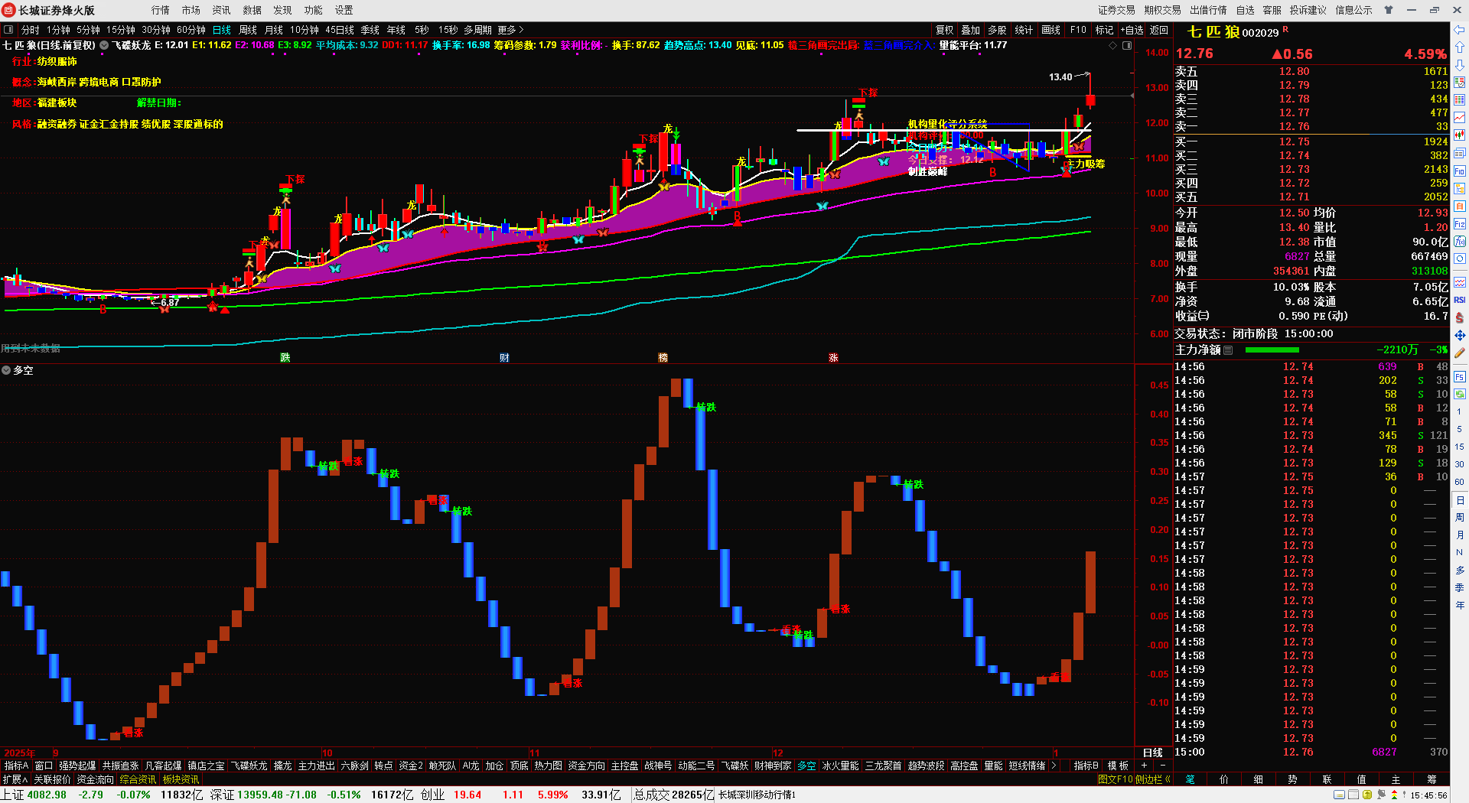The width and height of the screenshot is (1469, 803).
Task: Click the zigzag wave lines sidebar icon
Action: pyautogui.click(x=1460, y=282)
